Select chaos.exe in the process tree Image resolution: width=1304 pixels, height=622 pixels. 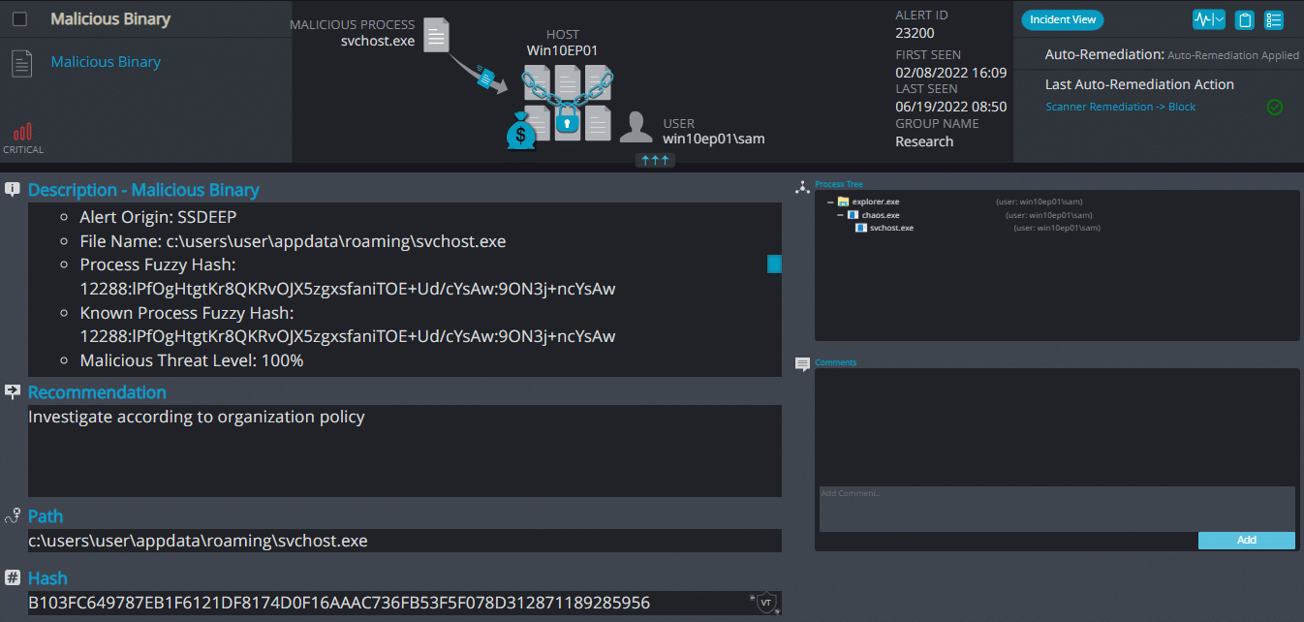coord(881,215)
